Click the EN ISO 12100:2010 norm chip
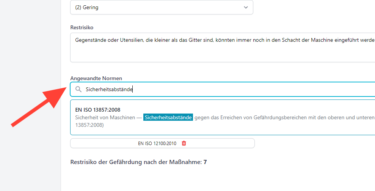Screen dimensions: 375x191 pos(162,143)
